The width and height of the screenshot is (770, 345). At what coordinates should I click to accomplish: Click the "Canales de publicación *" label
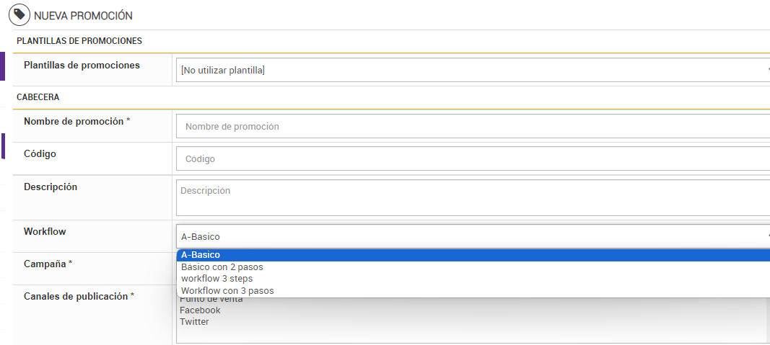tap(79, 296)
